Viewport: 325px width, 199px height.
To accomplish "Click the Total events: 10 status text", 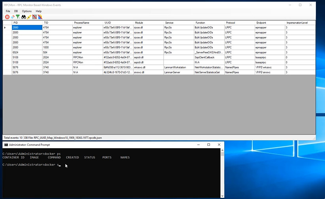I will coord(13,138).
